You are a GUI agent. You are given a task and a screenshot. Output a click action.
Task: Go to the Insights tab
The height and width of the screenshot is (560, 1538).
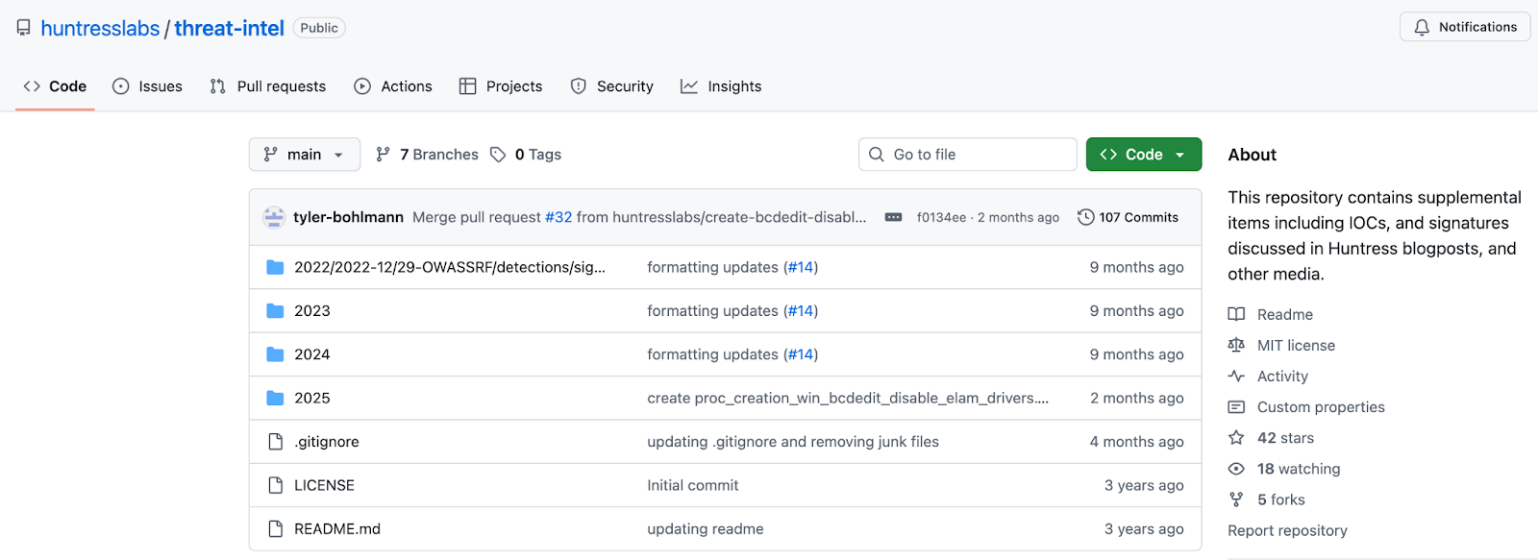(721, 86)
